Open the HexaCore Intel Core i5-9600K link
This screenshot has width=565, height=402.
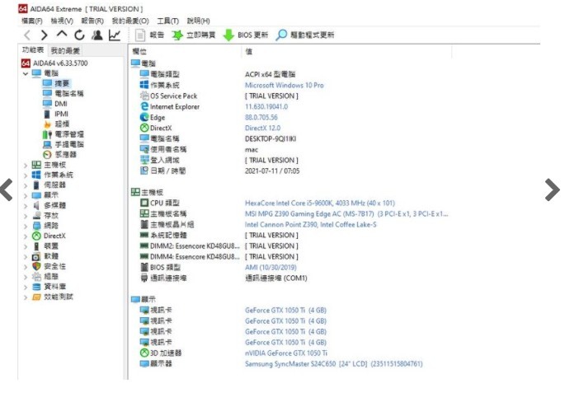[x=320, y=203]
